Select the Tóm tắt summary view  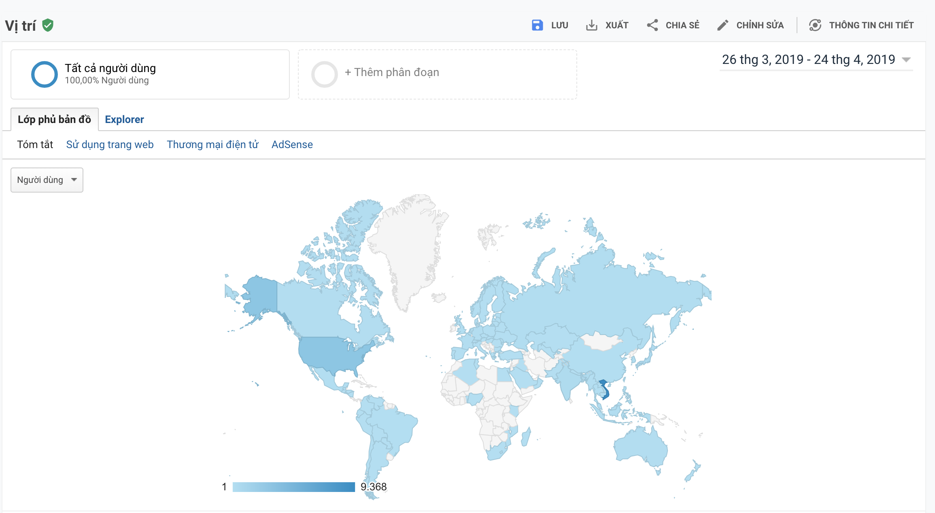35,144
